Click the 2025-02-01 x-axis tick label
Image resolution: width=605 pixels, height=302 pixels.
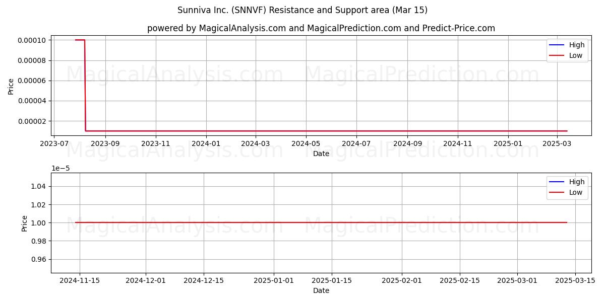click(x=402, y=280)
